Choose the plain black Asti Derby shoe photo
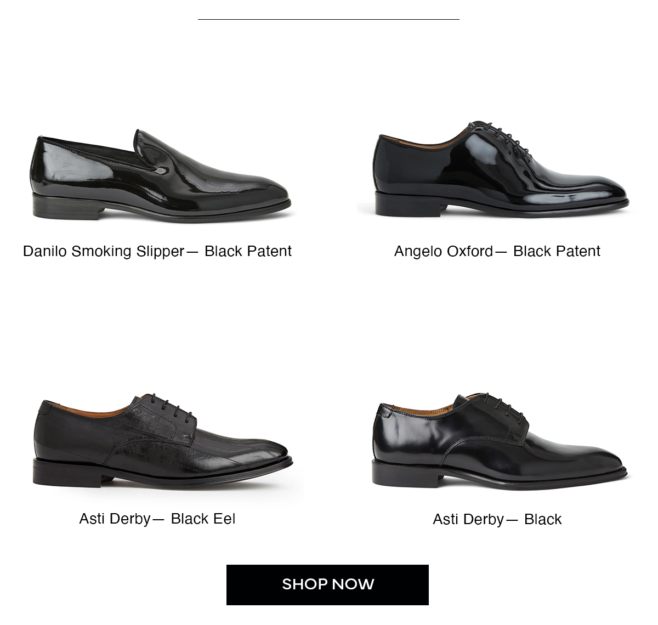 click(499, 441)
